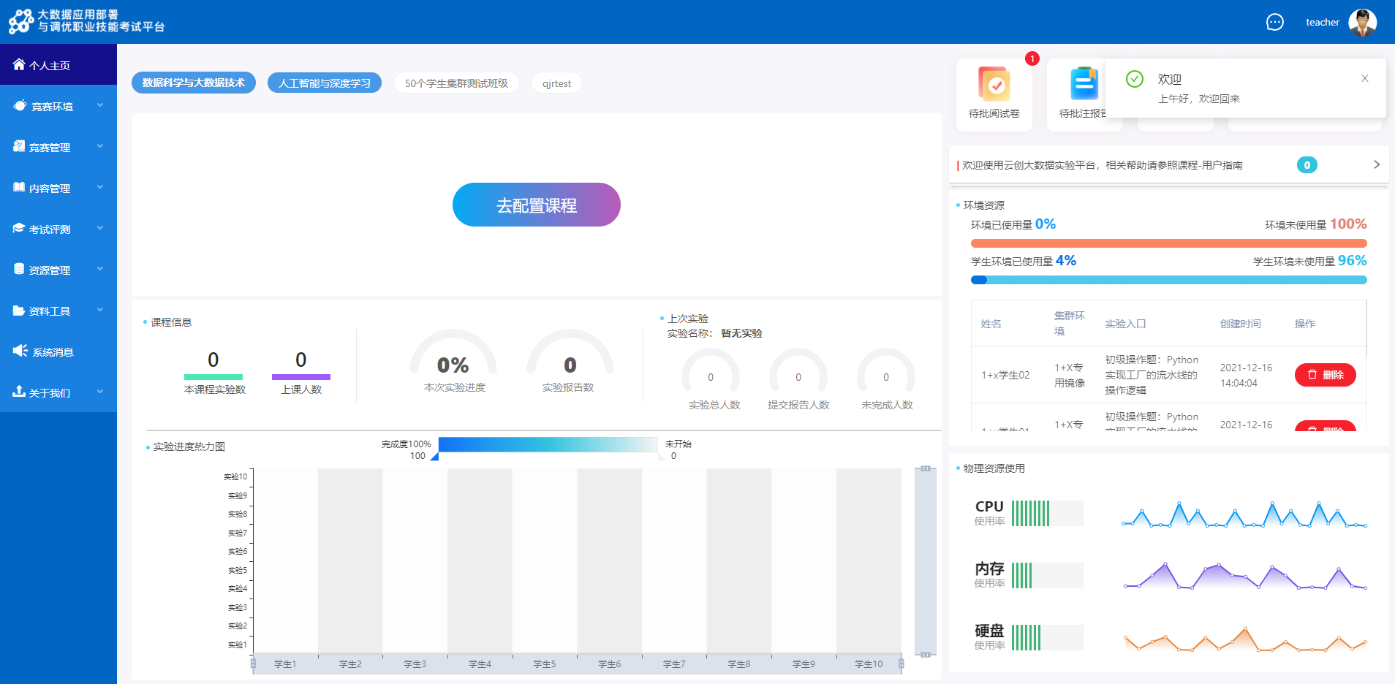Expand the 竞赛环境 sidebar menu
Viewport: 1395px width, 684px height.
[58, 106]
